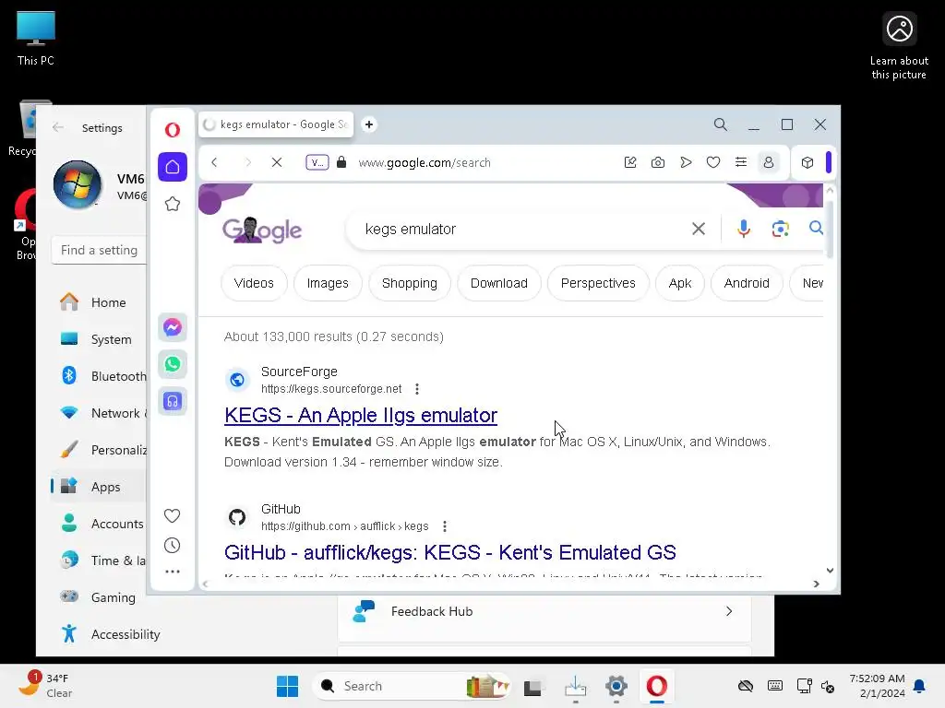Click Find a setting search box

pyautogui.click(x=100, y=250)
